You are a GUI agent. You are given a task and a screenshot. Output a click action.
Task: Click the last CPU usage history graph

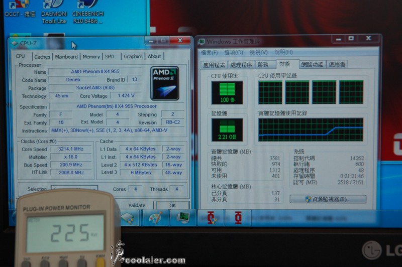[351, 92]
